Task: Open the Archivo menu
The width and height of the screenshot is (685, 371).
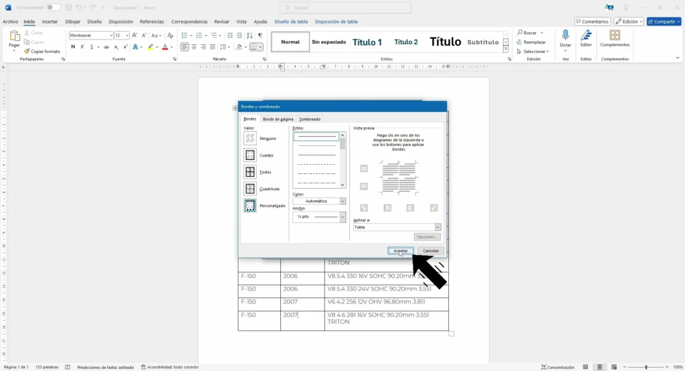Action: [x=11, y=21]
